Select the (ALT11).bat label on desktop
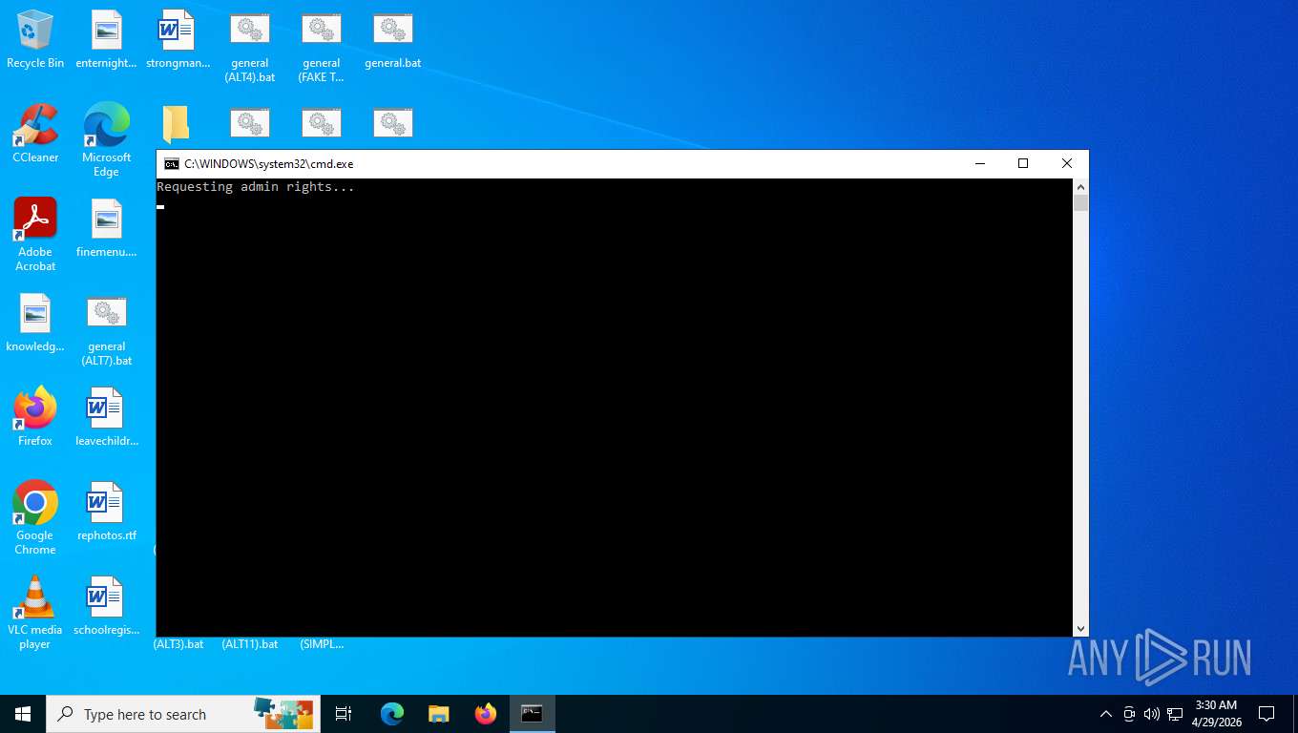Viewport: 1298px width, 733px height. pos(250,644)
